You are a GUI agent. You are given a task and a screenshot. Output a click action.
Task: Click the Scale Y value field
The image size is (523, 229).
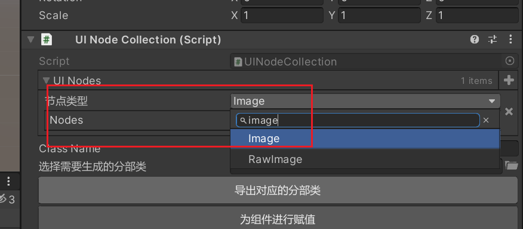point(379,15)
